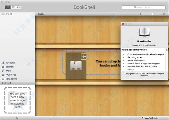This screenshot has width=169, height=120.
Task: Open the Tags section
Action: pyautogui.click(x=8, y=71)
